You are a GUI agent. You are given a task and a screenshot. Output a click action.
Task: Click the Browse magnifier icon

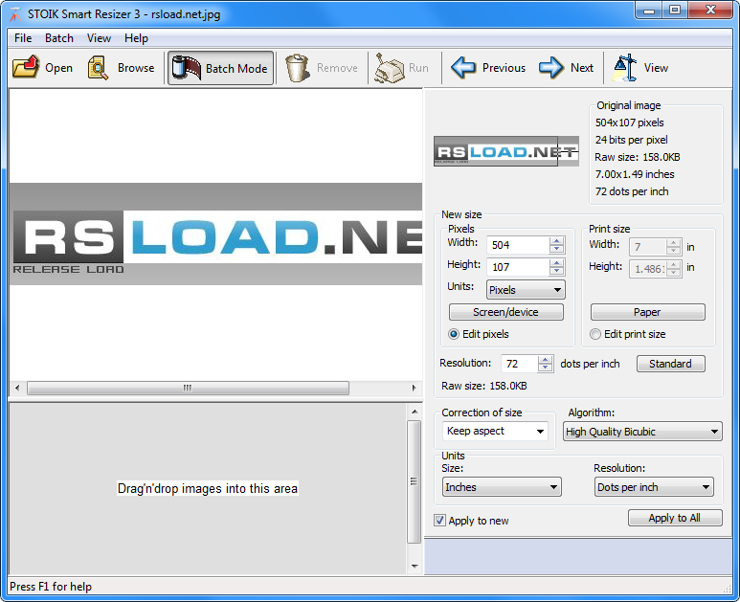click(x=98, y=68)
